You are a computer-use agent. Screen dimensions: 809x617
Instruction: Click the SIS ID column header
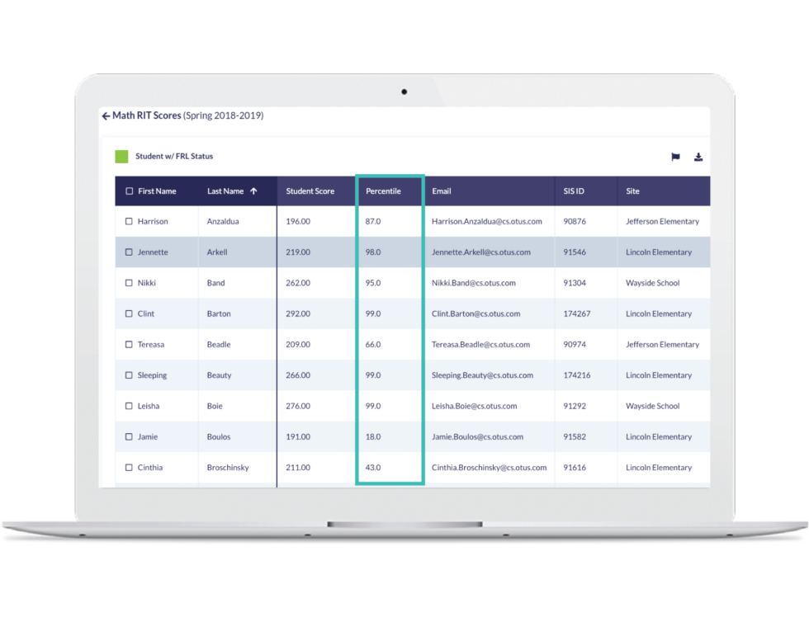click(x=574, y=191)
